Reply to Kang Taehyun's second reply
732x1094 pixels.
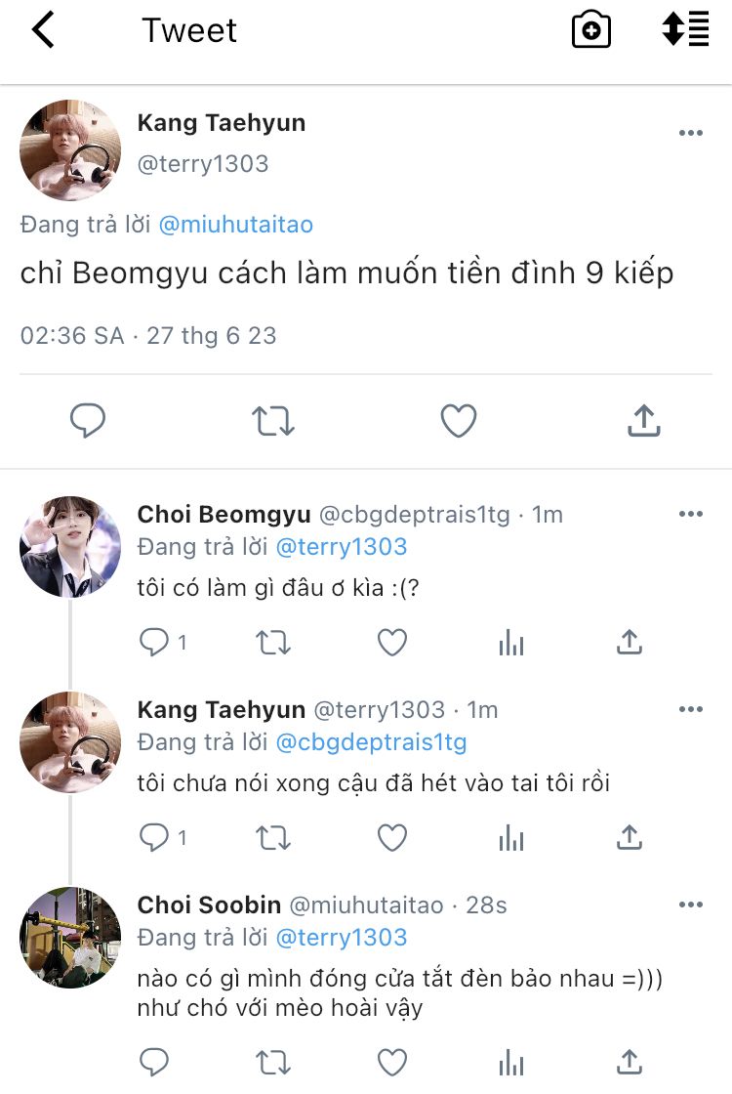(154, 837)
